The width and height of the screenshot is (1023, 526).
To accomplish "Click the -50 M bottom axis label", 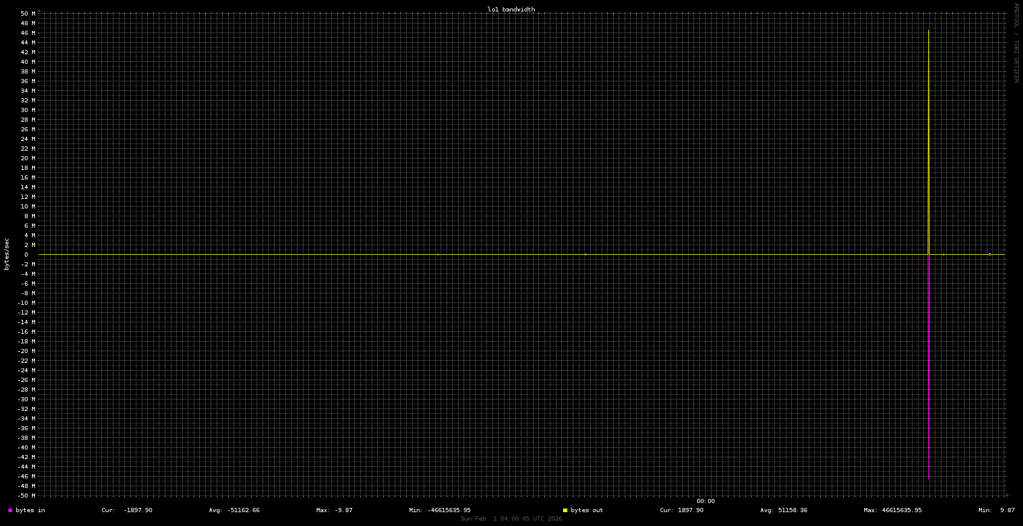I will pos(26,496).
